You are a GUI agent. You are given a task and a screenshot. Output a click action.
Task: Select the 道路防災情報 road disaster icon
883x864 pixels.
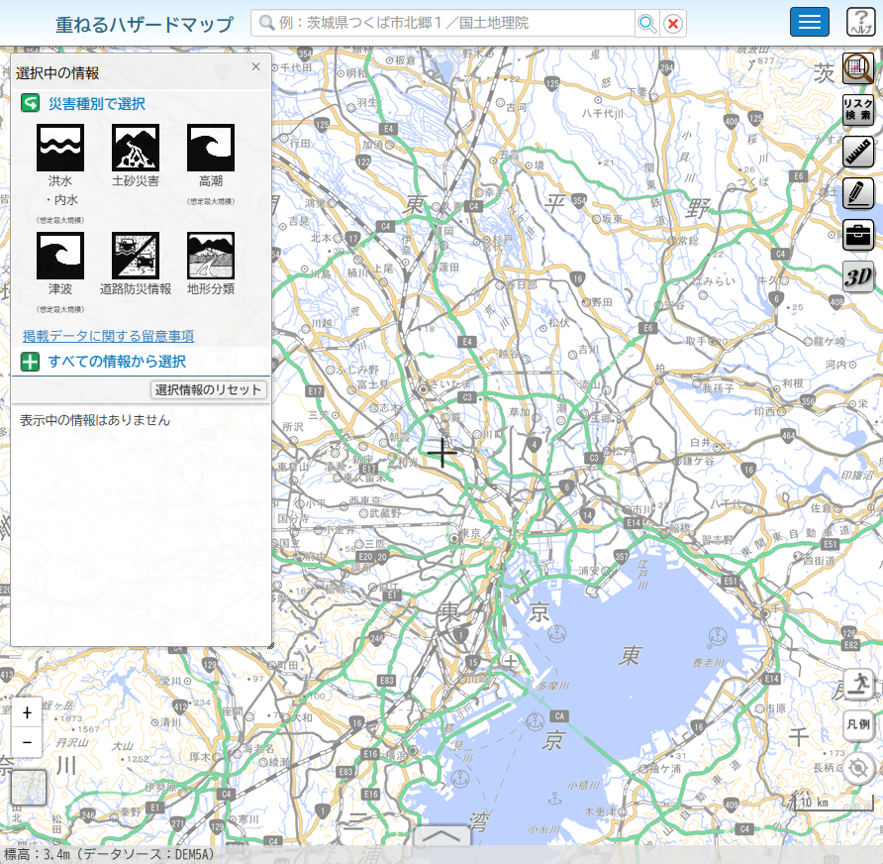tap(136, 256)
